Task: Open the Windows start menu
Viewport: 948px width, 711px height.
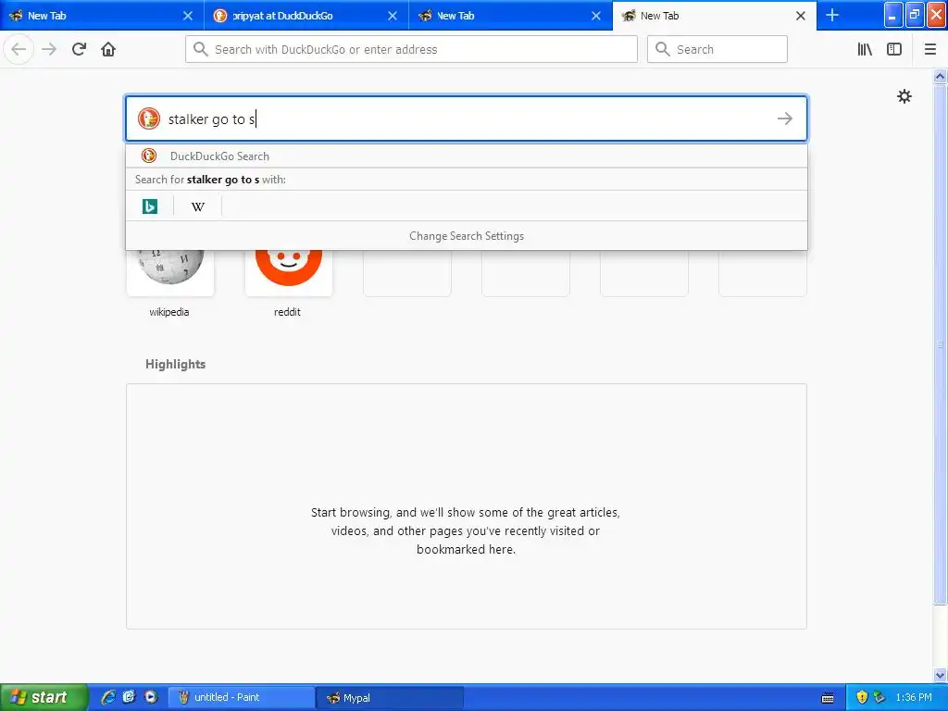Action: click(44, 697)
